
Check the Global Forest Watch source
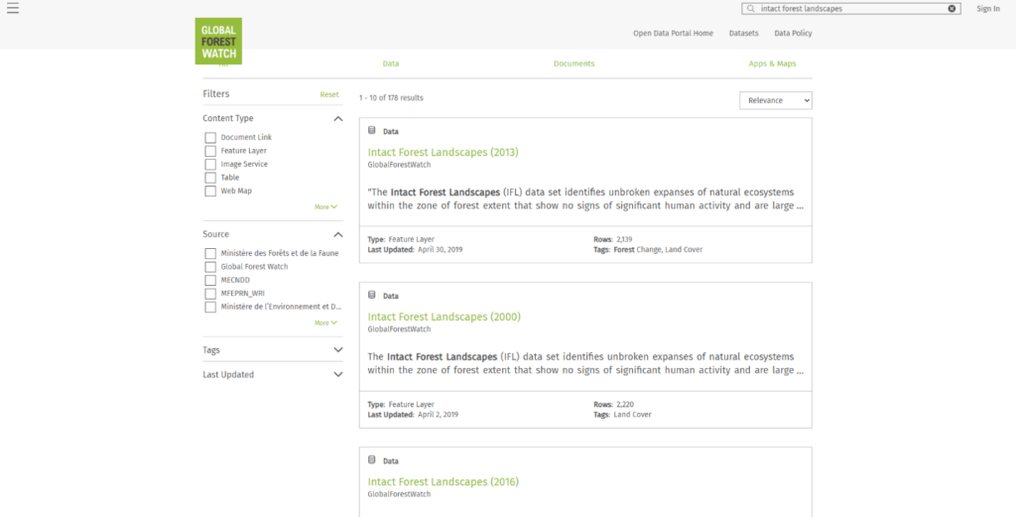click(210, 267)
